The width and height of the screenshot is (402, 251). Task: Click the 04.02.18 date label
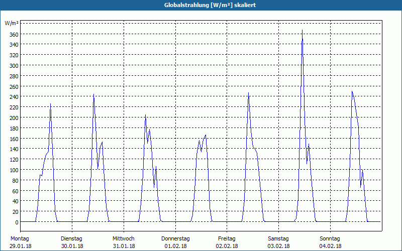[330, 246]
